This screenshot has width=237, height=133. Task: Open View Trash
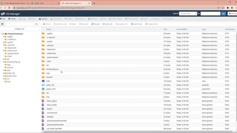pos(137,24)
